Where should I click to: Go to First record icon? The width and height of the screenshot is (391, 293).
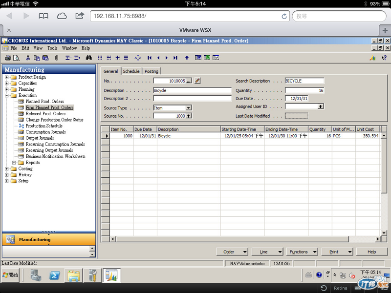tap(150, 58)
